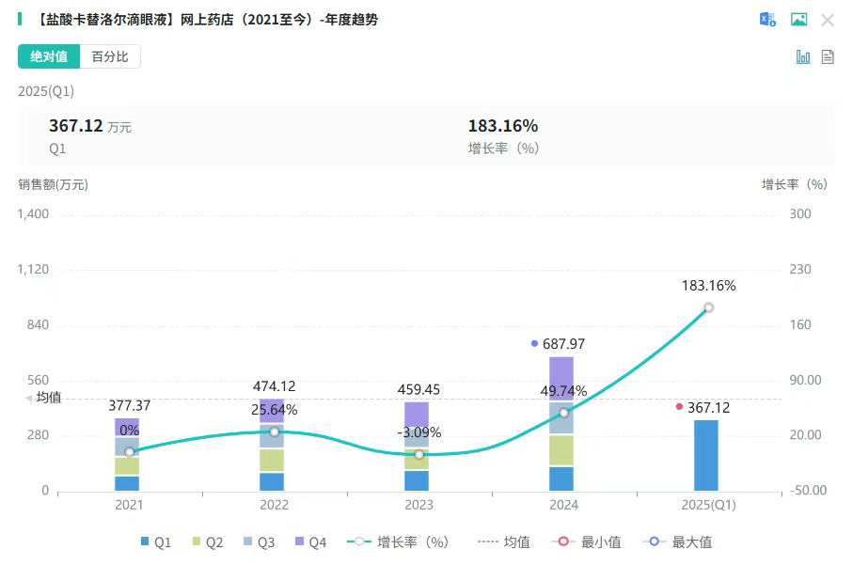Toggle Q4 series in legend
Screen dimensions: 853x565
point(310,542)
